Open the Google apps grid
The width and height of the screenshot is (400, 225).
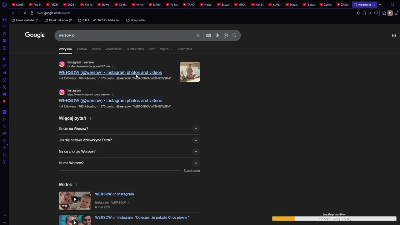(394, 35)
